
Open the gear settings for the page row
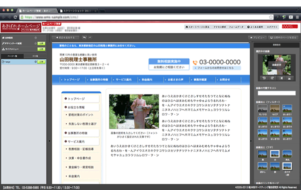36,62
